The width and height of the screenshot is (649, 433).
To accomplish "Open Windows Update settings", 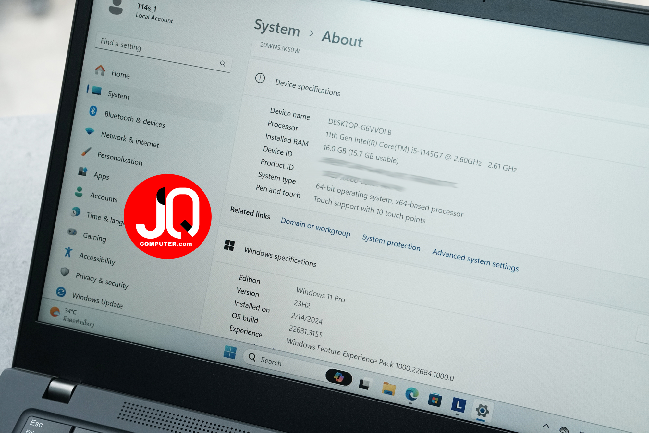I will [x=97, y=300].
